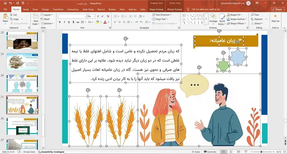
Task: Open the Picture Format tab
Action: (175, 9)
